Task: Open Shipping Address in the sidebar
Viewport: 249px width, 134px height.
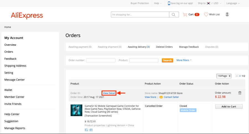Action: (15, 66)
